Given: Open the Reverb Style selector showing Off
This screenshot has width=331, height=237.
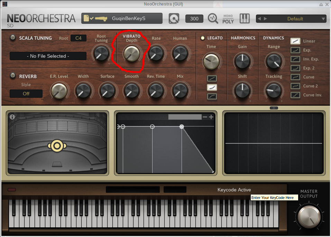Looking at the screenshot, I should pyautogui.click(x=26, y=93).
